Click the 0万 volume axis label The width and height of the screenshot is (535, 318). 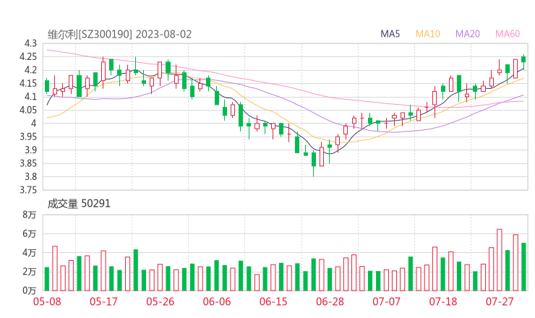(x=30, y=291)
